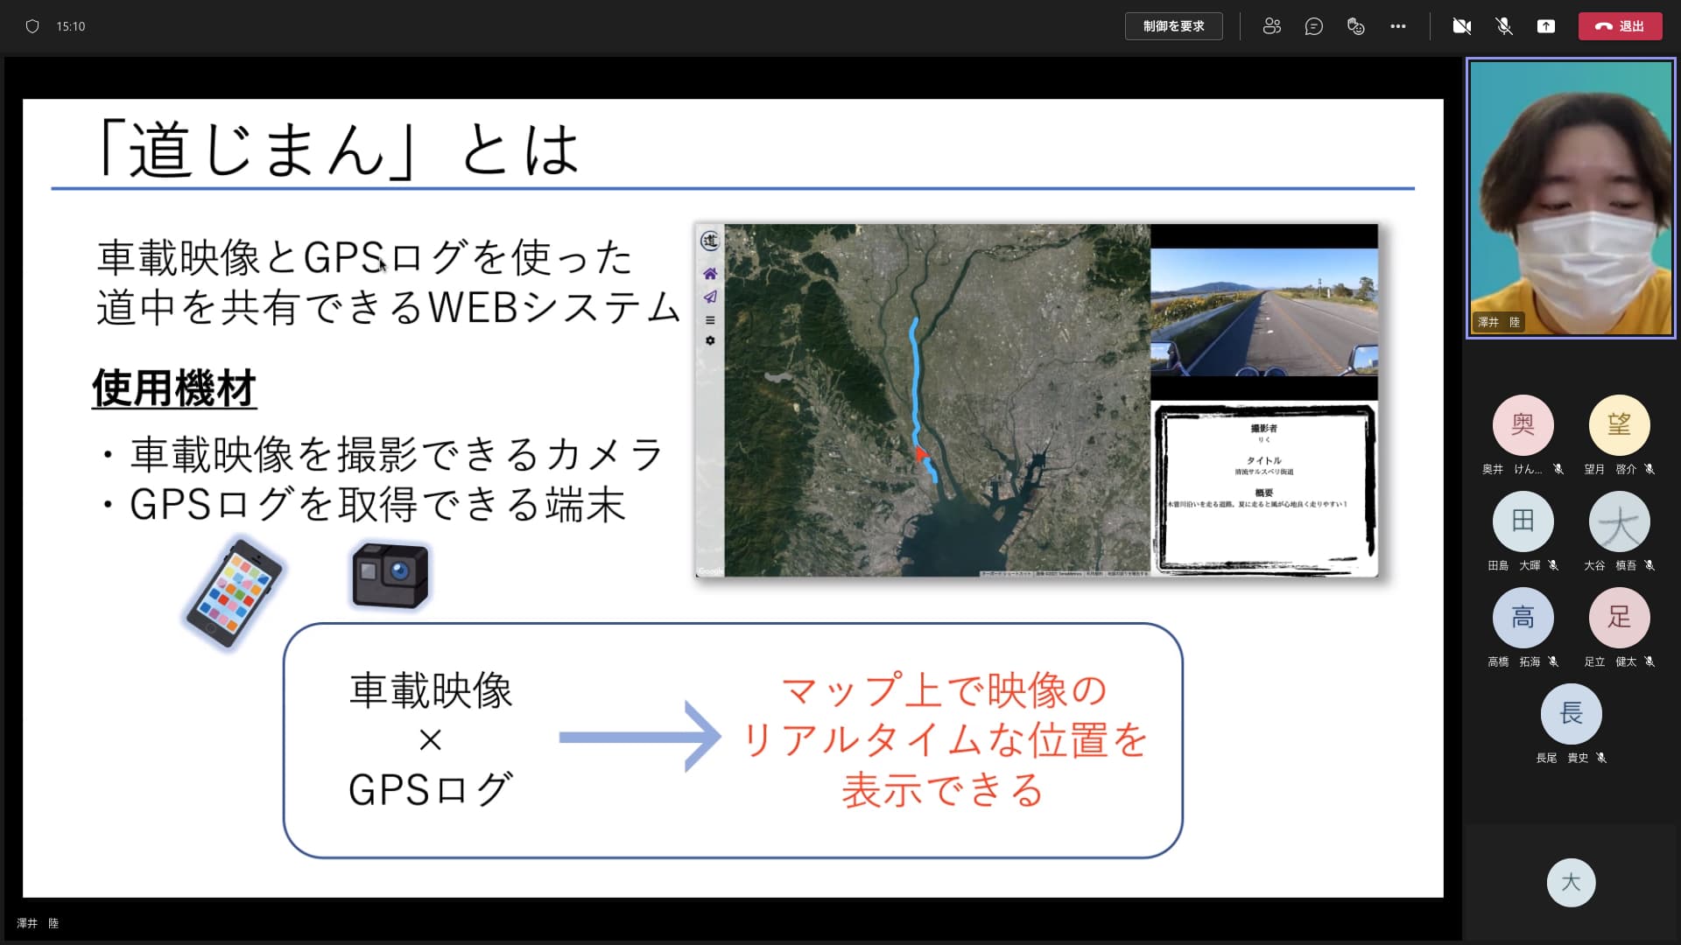Open the participants panel icon
The width and height of the screenshot is (1681, 945).
point(1271,26)
